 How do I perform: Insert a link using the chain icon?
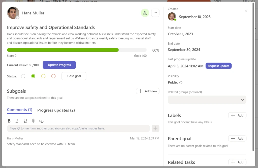[x=41, y=121]
